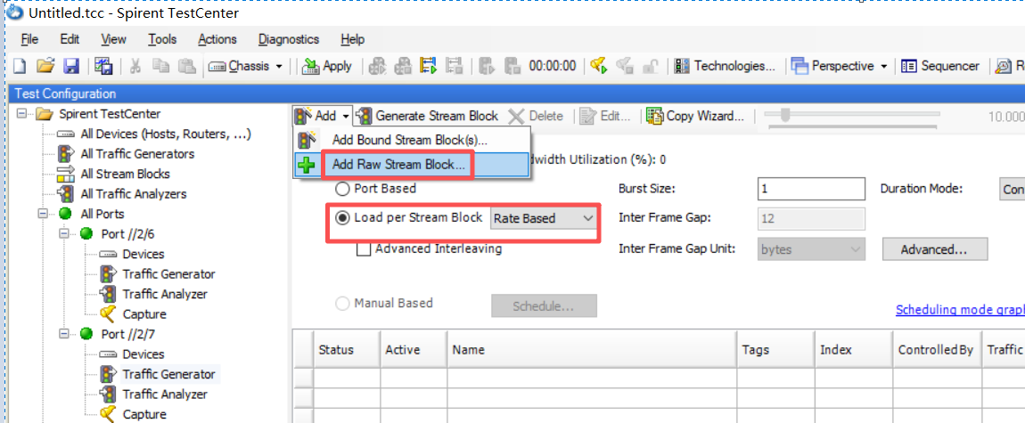This screenshot has height=423, width=1025.
Task: Click Generate Stream Block button
Action: 428,116
